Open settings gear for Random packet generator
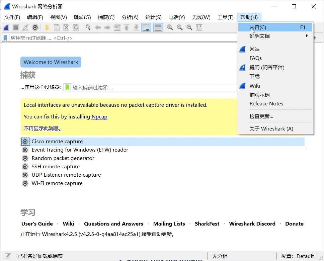The image size is (324, 261). (25, 158)
